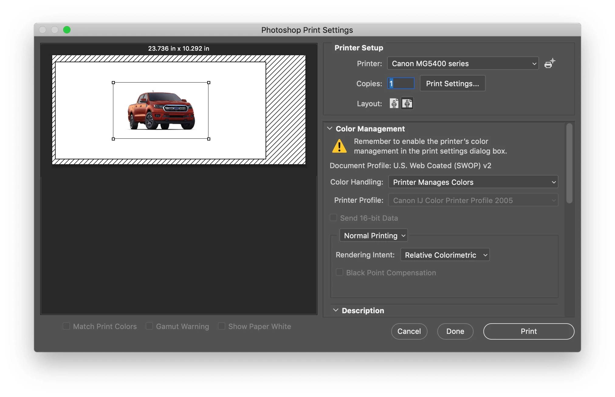Click the Print Settings button
The height and width of the screenshot is (397, 615).
click(x=452, y=83)
